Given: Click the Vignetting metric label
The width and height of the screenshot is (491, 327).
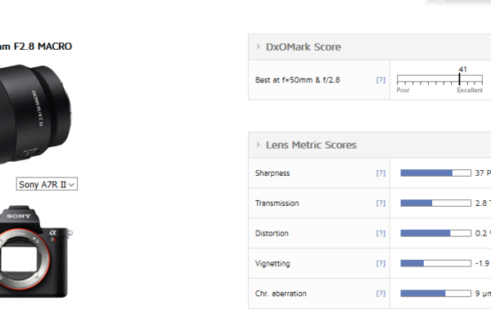Looking at the screenshot, I should click(273, 263).
